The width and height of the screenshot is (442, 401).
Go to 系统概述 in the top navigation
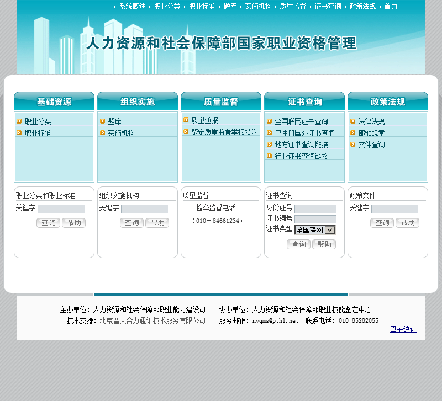132,6
